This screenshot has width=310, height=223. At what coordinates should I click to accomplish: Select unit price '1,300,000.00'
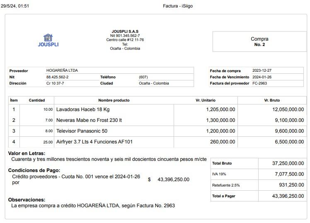coord(220,120)
